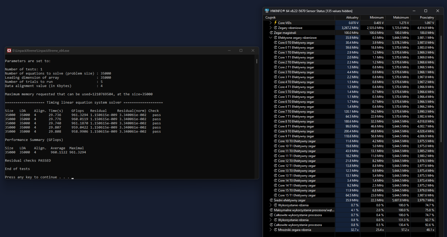Select the Core 9 T0 Efektywny zegar row
Screen dimensions: 447x237
click(296, 131)
